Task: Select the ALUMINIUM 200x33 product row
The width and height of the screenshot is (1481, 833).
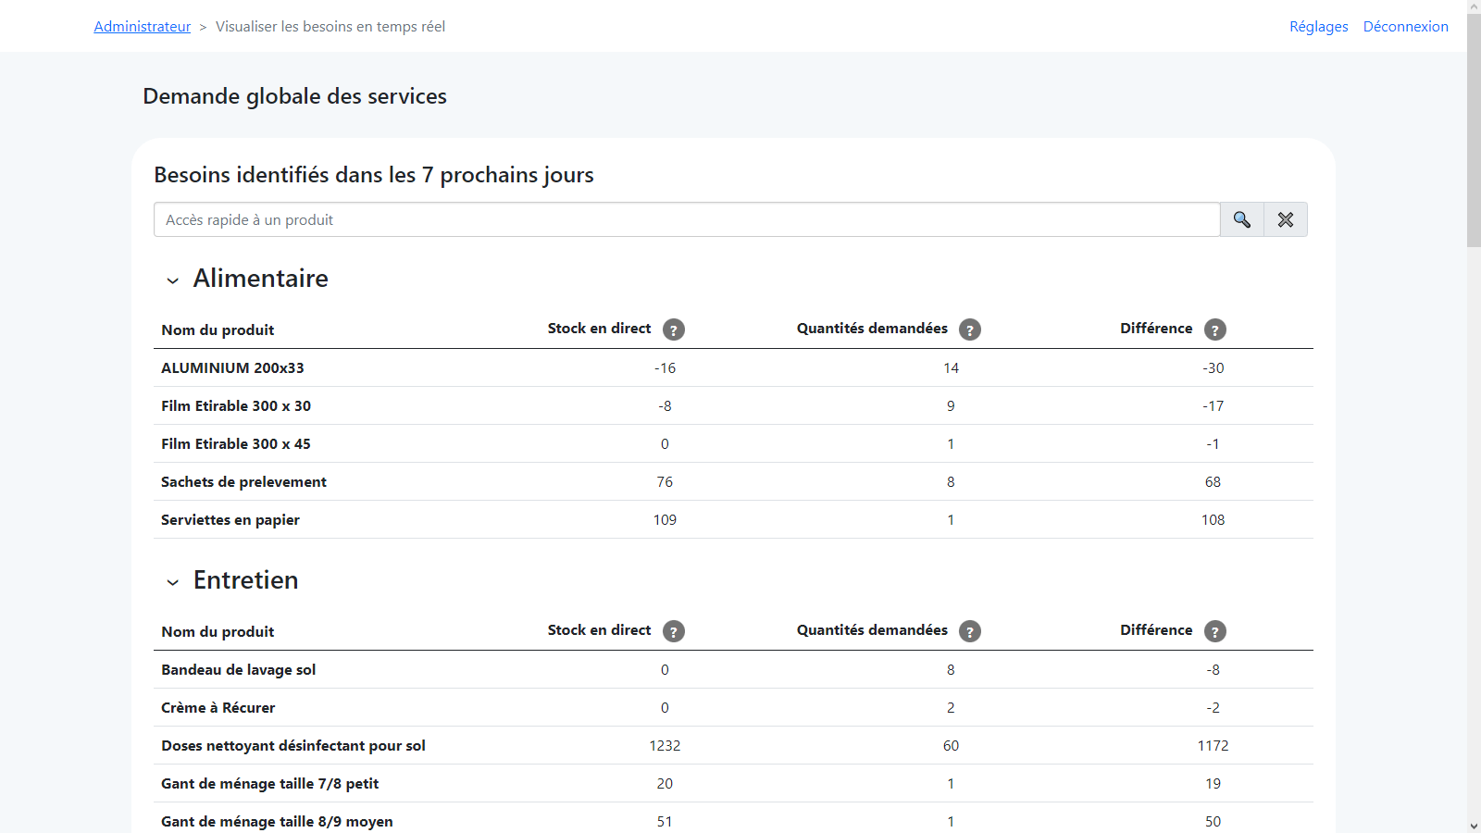Action: (x=733, y=367)
